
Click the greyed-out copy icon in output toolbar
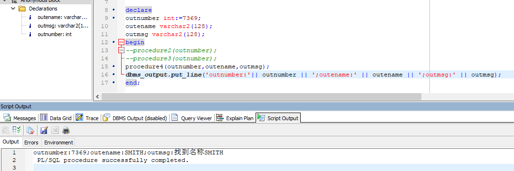point(6,130)
